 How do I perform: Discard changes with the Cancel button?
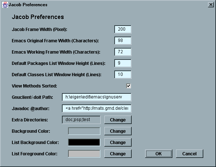pos(189,154)
